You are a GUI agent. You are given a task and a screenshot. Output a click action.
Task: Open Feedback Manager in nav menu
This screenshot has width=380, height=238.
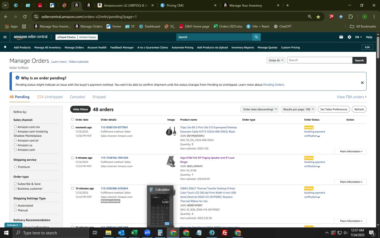(x=122, y=48)
